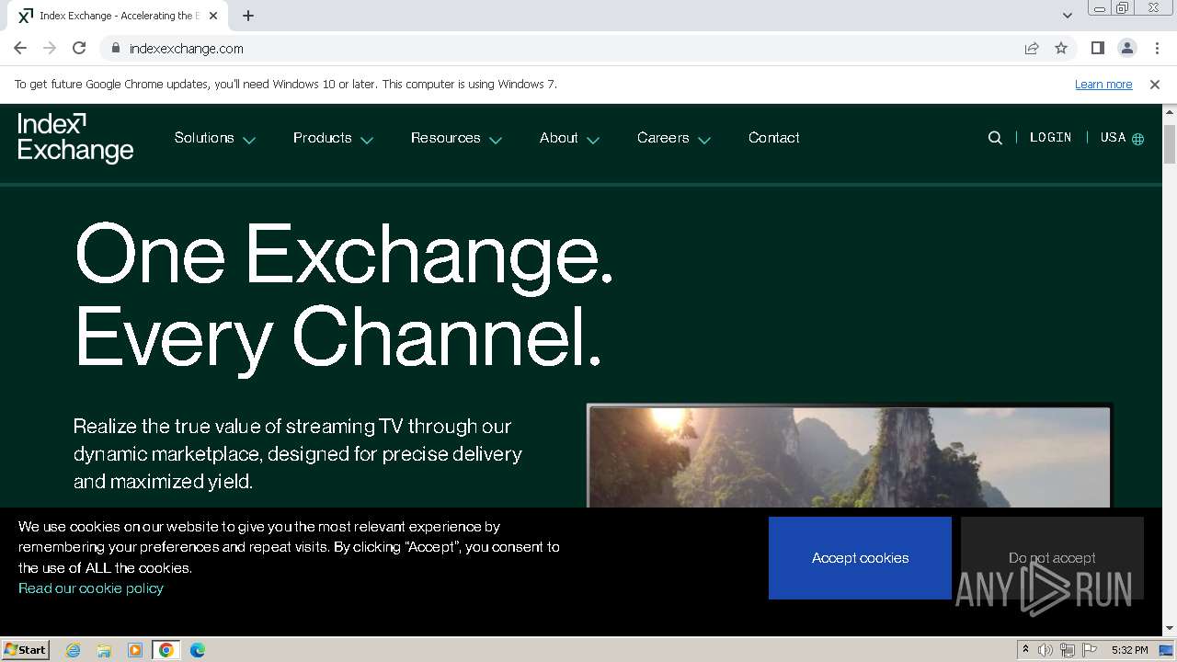
Task: Click the streaming TV landscape image
Action: pos(849,457)
